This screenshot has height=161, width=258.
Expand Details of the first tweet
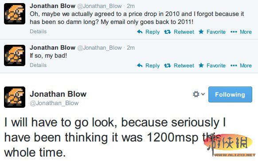[38, 31]
